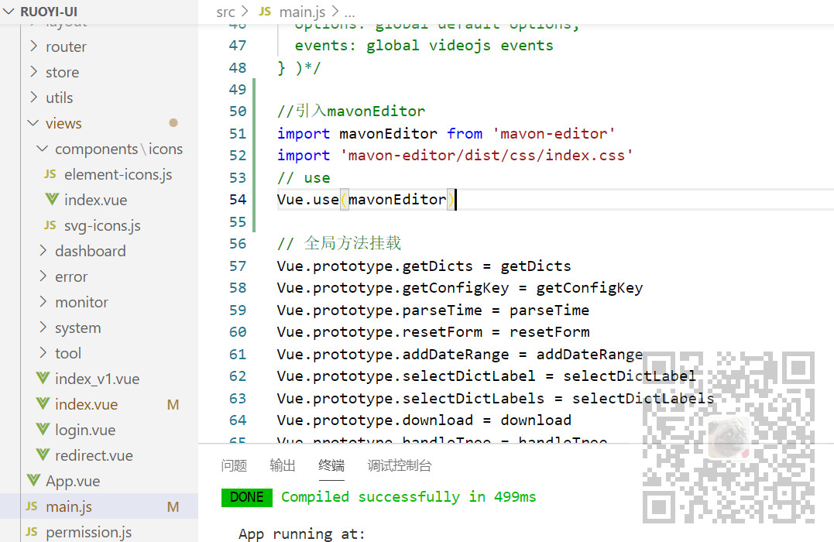
Task: Click JS icon beside svg-icons.js
Action: [50, 225]
